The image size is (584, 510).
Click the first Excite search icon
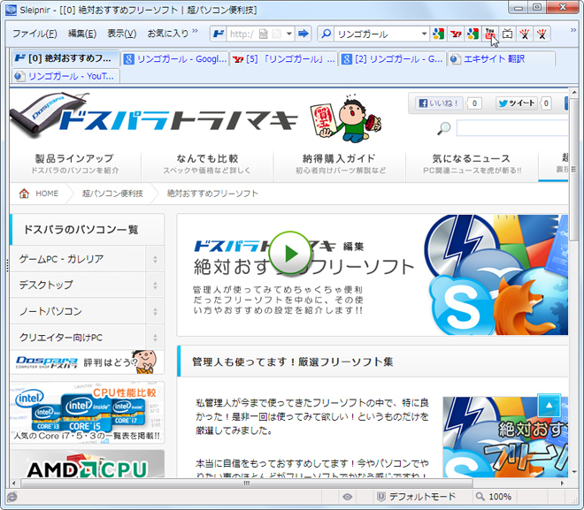[x=524, y=34]
